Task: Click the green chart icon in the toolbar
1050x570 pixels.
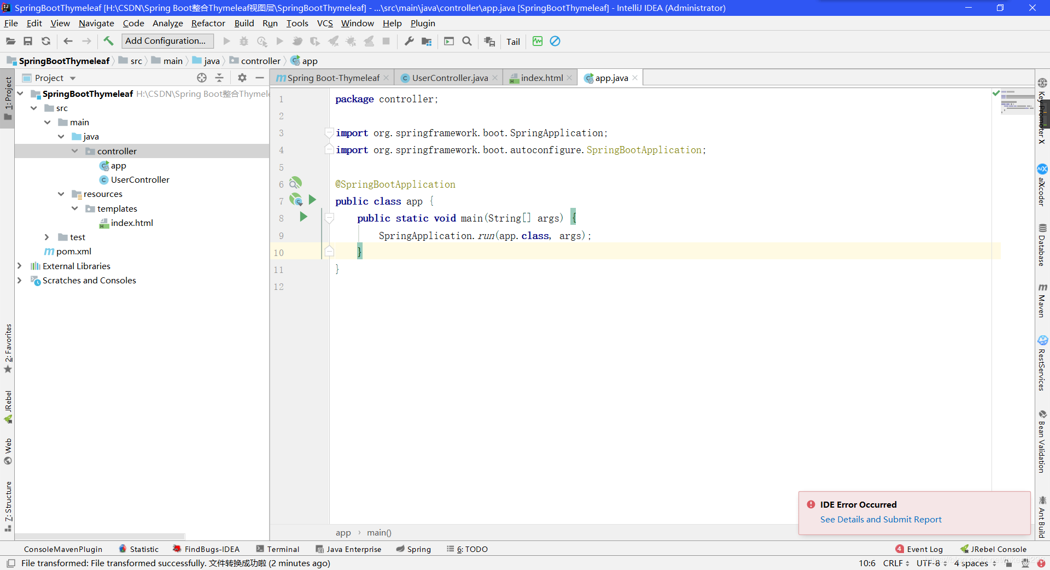Action: click(x=538, y=41)
